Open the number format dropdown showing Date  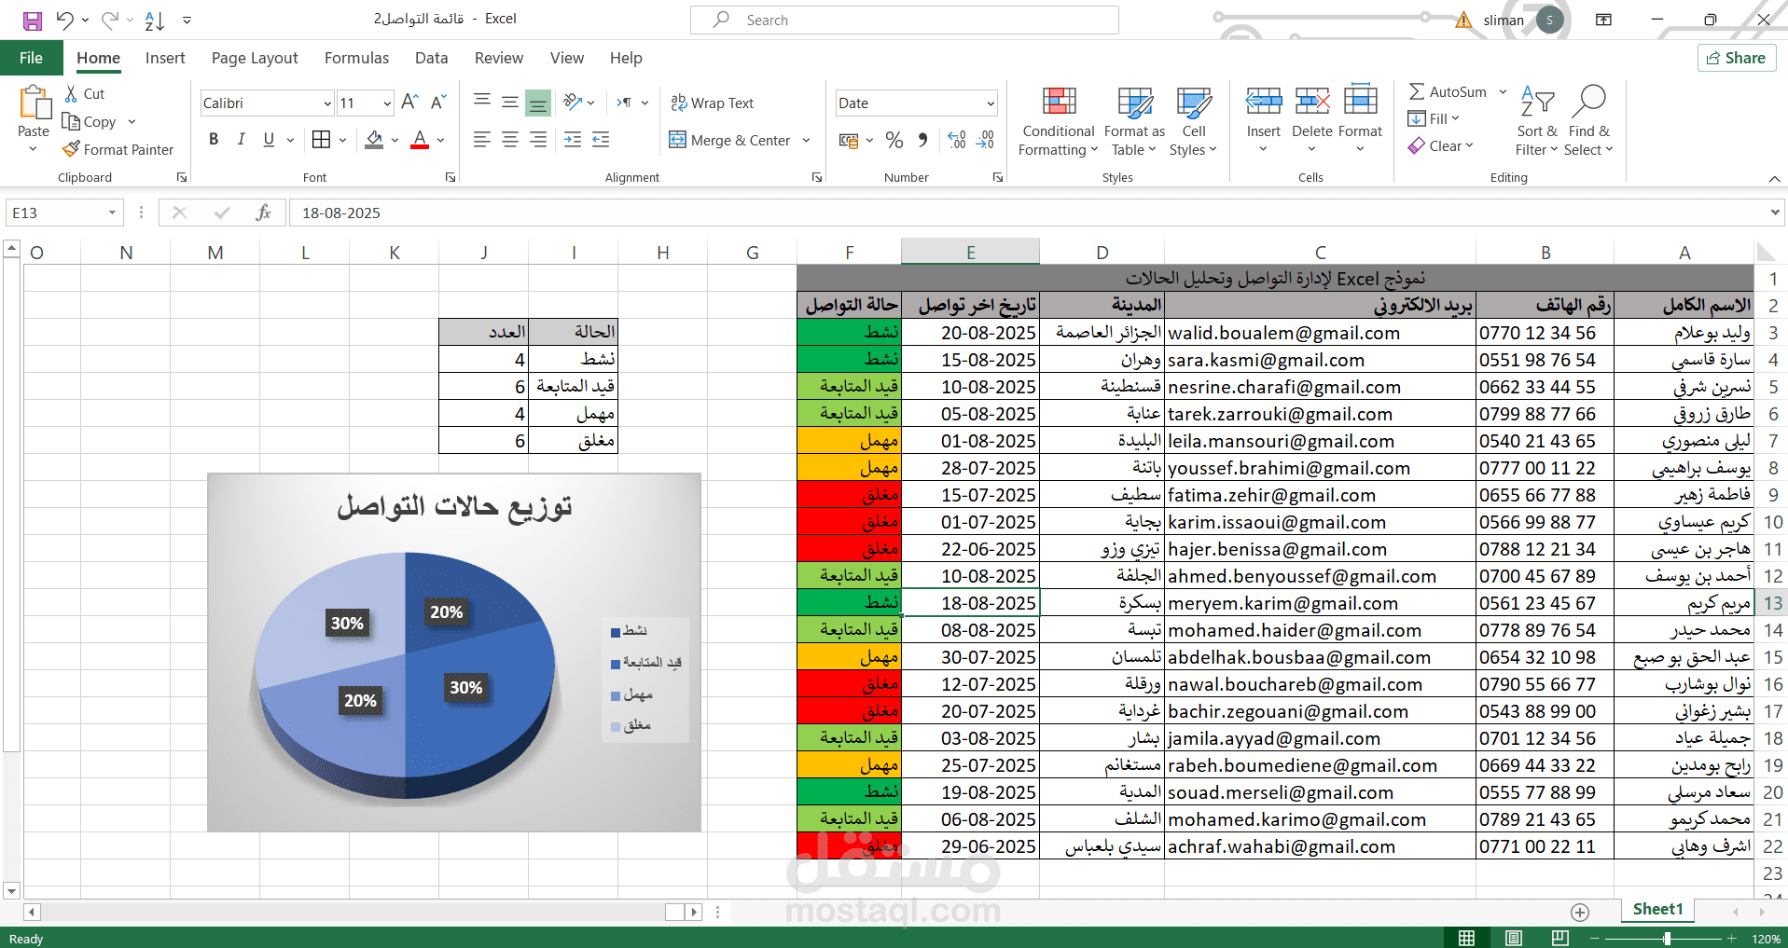(991, 103)
